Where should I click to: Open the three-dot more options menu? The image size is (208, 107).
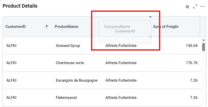point(202,7)
